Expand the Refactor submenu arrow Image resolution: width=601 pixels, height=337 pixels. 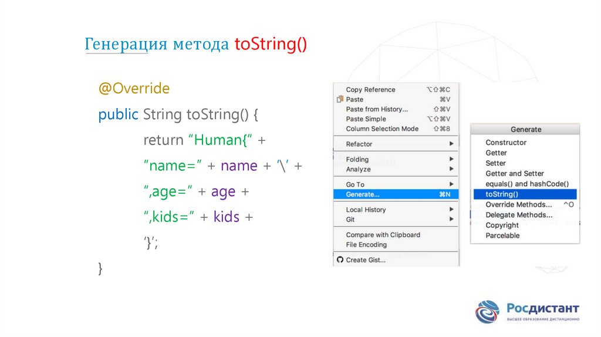coord(451,144)
